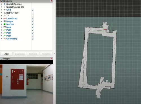Expand the Odometry display entry
This screenshot has height=104, width=141.
point(2,39)
